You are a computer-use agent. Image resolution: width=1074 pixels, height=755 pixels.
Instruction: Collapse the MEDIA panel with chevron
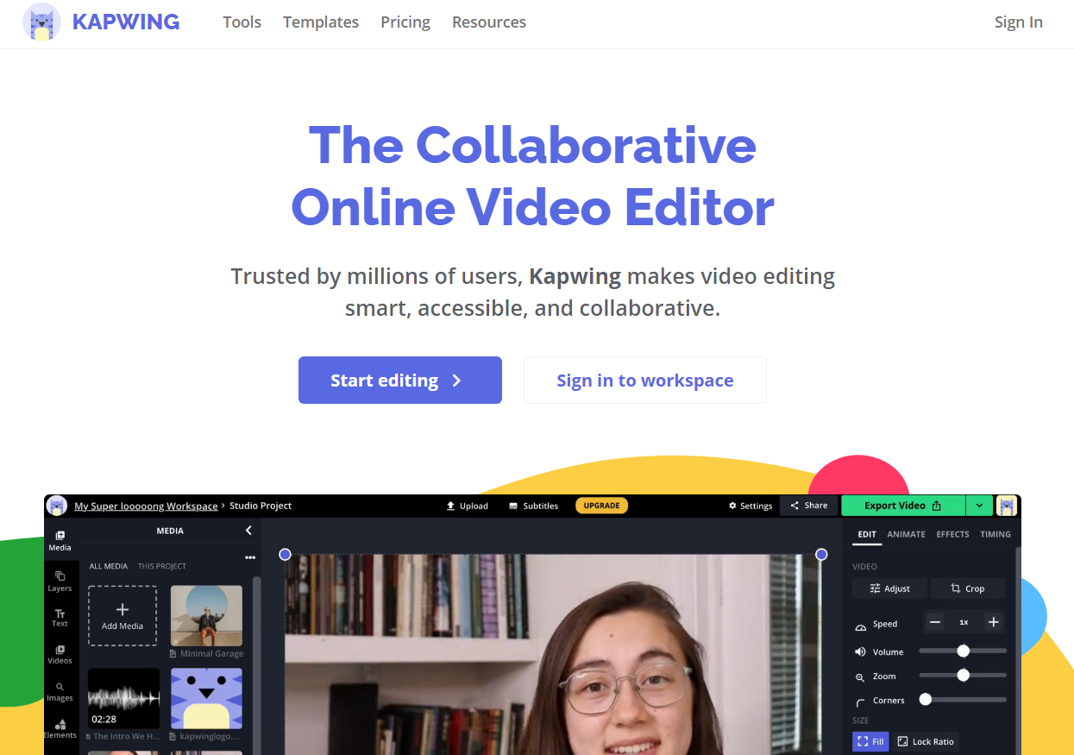tap(248, 531)
